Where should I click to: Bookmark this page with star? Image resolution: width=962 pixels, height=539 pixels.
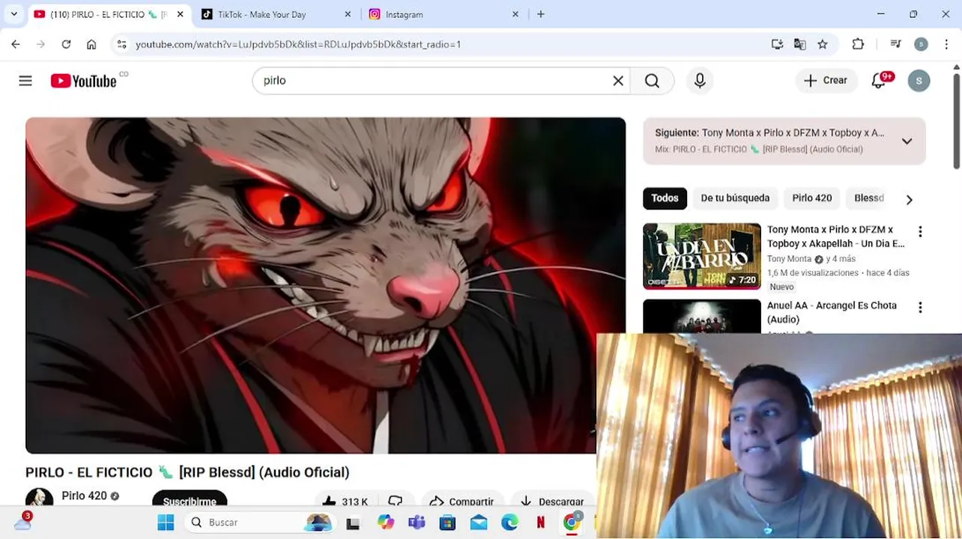823,44
